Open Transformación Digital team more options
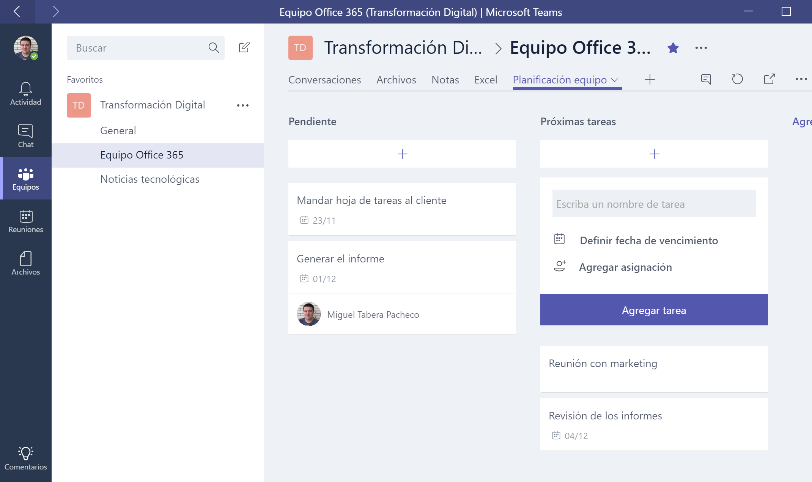 (x=243, y=105)
